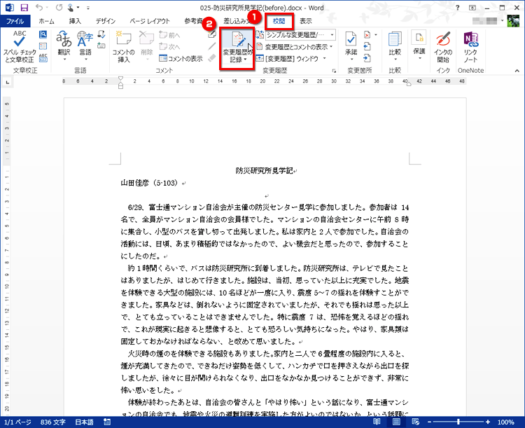
Task: Switch to the ページ レイアウト tab
Action: point(150,21)
